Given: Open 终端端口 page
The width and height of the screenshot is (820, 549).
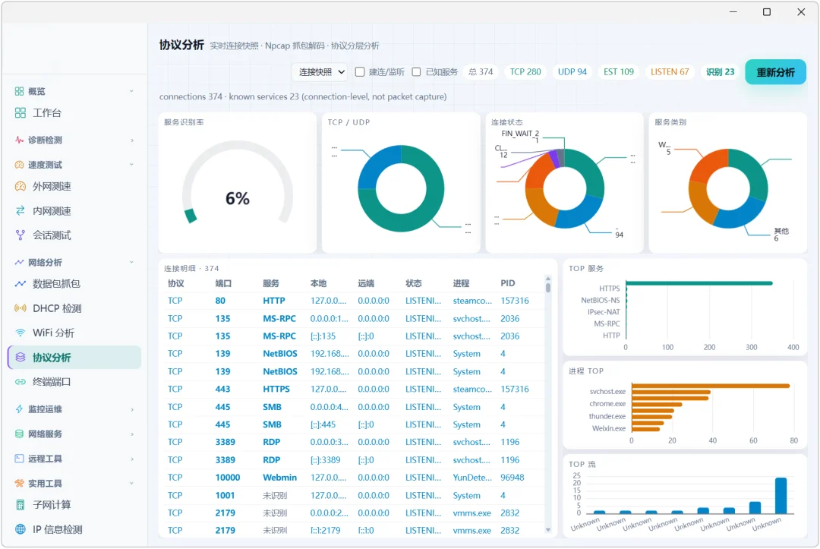Looking at the screenshot, I should (x=74, y=382).
